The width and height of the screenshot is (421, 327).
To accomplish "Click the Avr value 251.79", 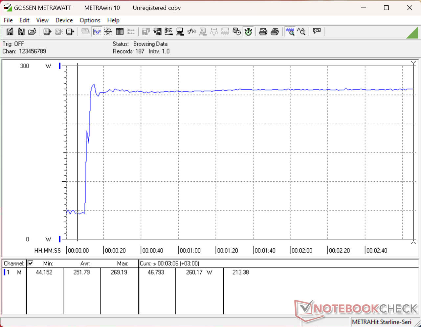I will (81, 272).
